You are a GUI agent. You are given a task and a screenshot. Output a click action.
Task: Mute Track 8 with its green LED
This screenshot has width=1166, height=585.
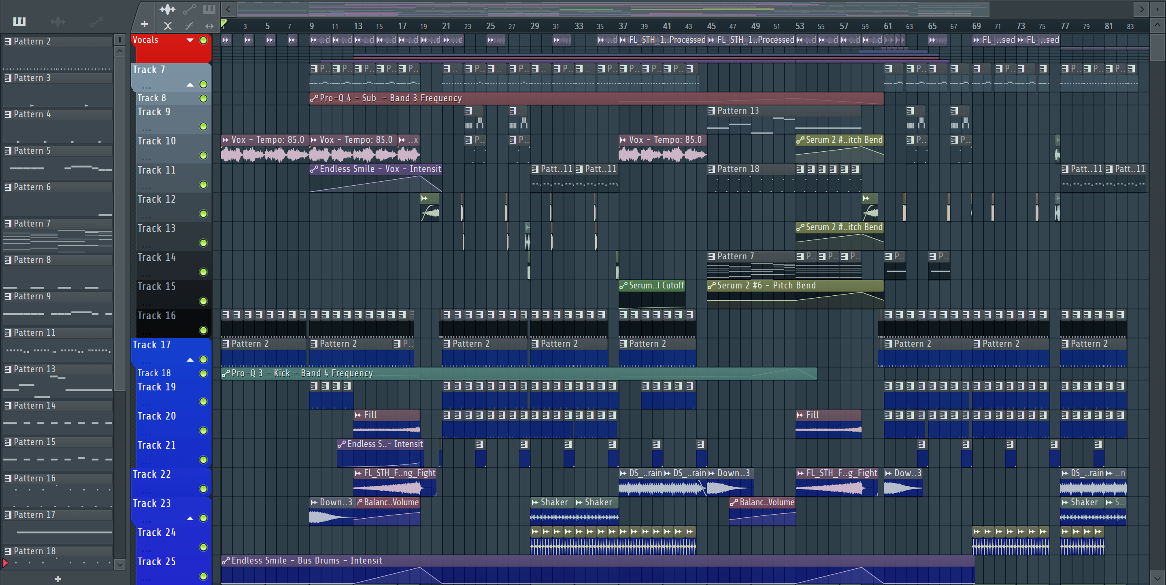pyautogui.click(x=204, y=98)
